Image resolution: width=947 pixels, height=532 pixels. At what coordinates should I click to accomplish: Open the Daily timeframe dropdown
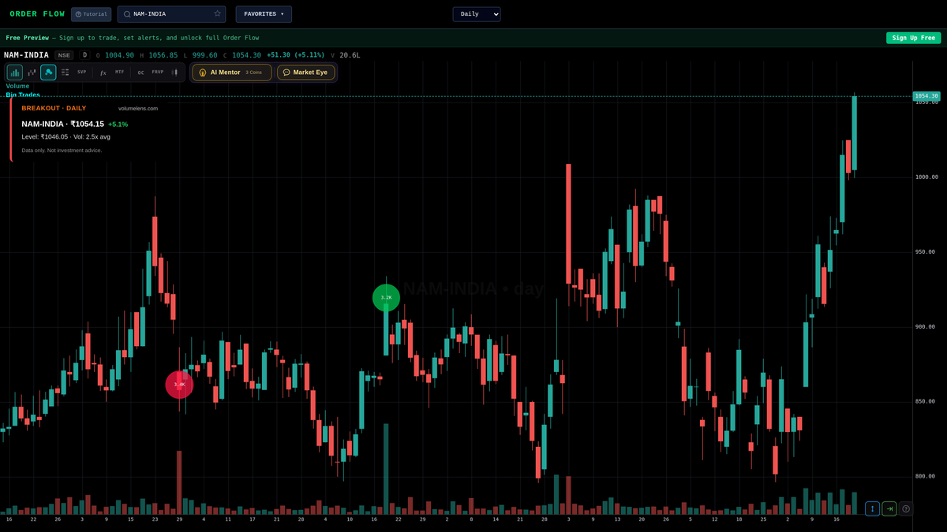point(477,14)
